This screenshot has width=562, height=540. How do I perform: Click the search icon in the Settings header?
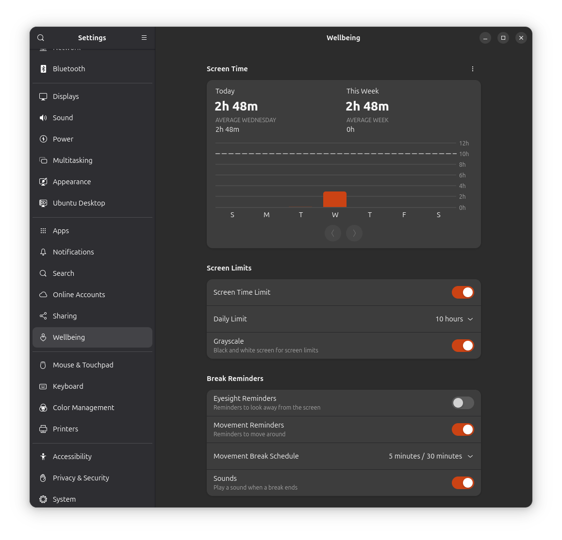click(40, 37)
